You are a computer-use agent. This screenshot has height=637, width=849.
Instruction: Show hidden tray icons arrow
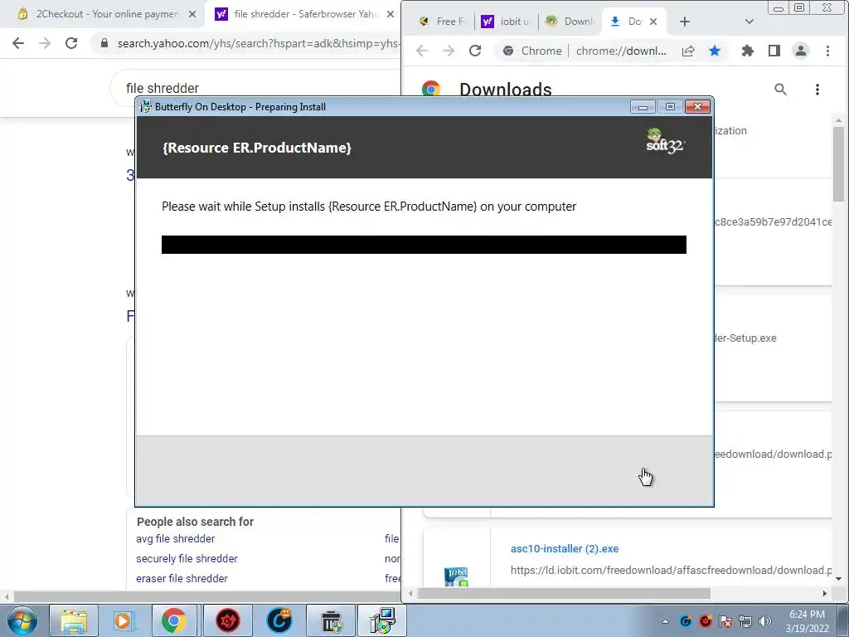666,621
